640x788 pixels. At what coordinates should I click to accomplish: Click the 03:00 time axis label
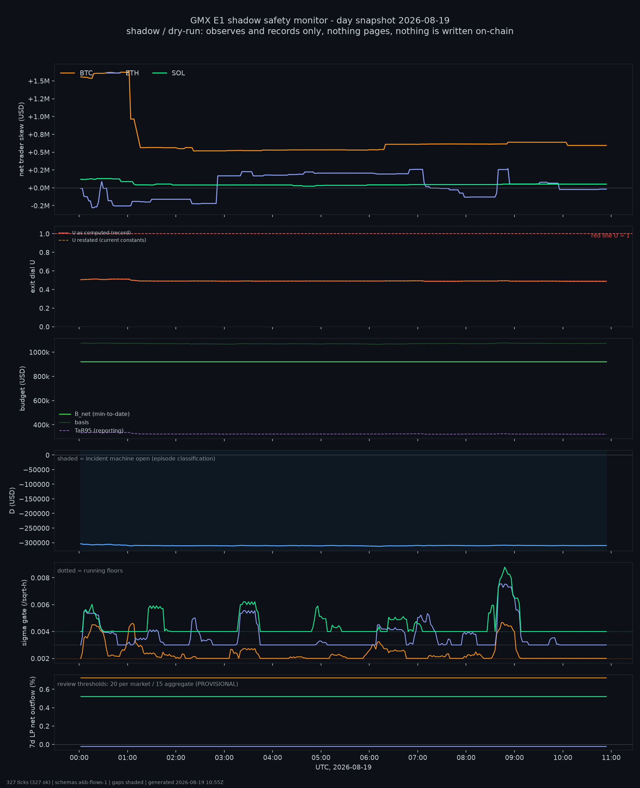[224, 758]
